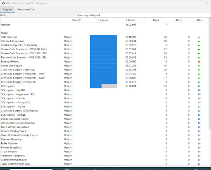Click the Alerts column header
This screenshot has width=211, height=170.
(x=178, y=20)
